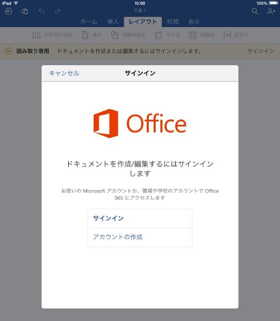Tap the Wi-Fi icon in status bar
Viewport: 280px width, 321px height.
[16, 3]
